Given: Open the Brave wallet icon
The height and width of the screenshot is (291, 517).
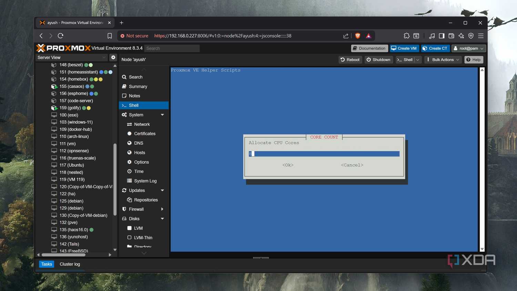Looking at the screenshot, I should point(451,36).
